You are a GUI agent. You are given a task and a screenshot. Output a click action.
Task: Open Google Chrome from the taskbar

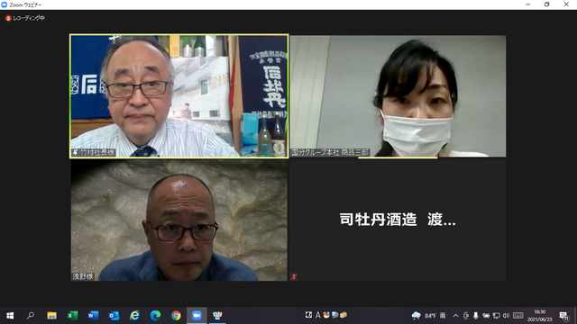pyautogui.click(x=176, y=315)
